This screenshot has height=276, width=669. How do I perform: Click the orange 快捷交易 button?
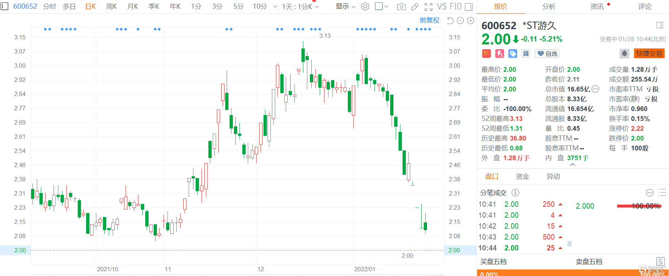[x=649, y=54]
